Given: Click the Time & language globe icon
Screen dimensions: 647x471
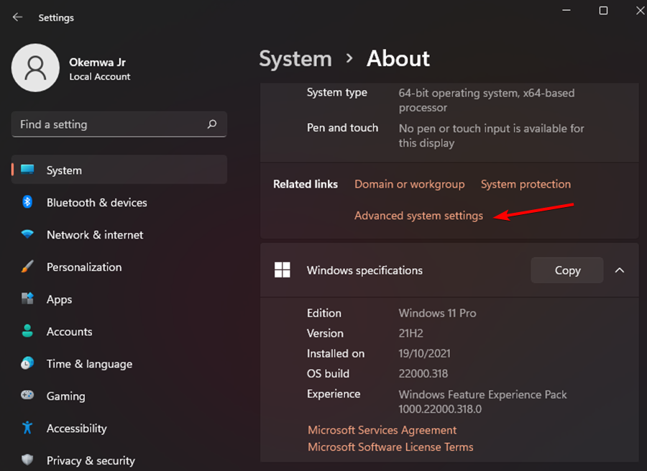Looking at the screenshot, I should click(x=27, y=364).
